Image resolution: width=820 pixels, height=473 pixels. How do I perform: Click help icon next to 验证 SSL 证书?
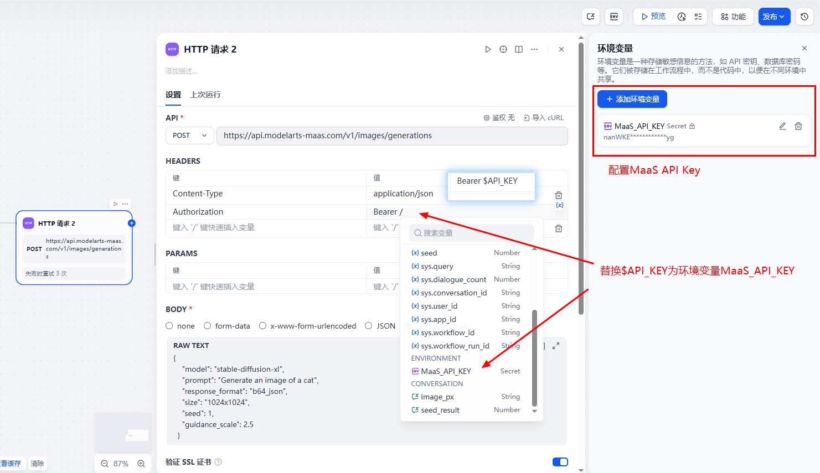tap(218, 462)
